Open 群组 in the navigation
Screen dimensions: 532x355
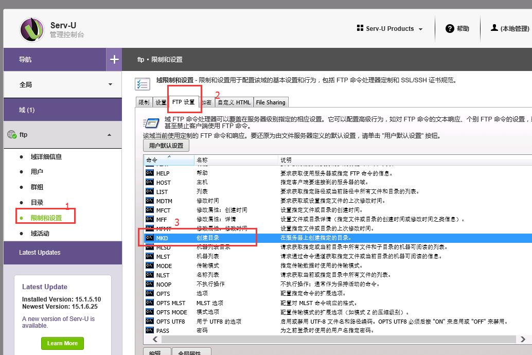point(37,187)
